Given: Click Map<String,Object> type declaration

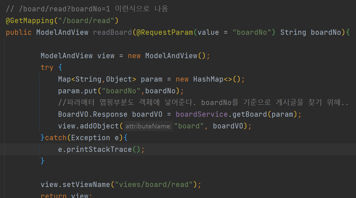Looking at the screenshot, I should (x=97, y=79).
